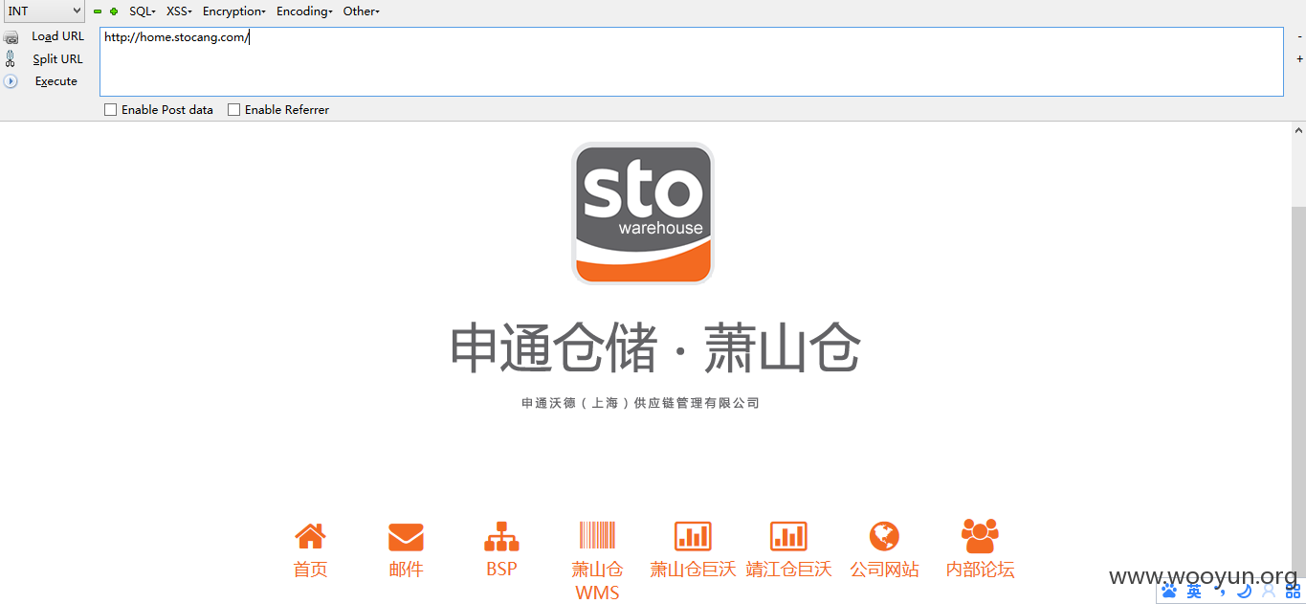This screenshot has width=1306, height=604.
Task: Toggle the 英 language mode indicator
Action: [1194, 591]
